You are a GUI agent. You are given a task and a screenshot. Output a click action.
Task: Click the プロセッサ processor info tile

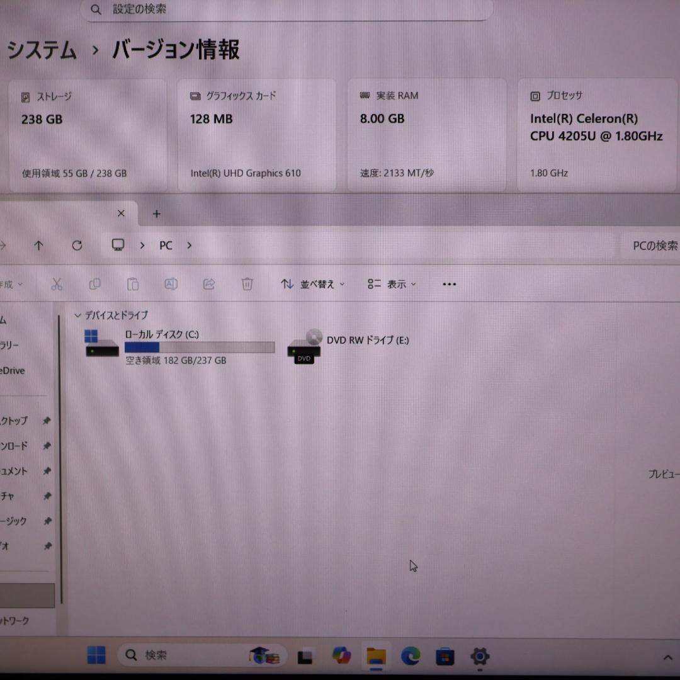coord(597,135)
